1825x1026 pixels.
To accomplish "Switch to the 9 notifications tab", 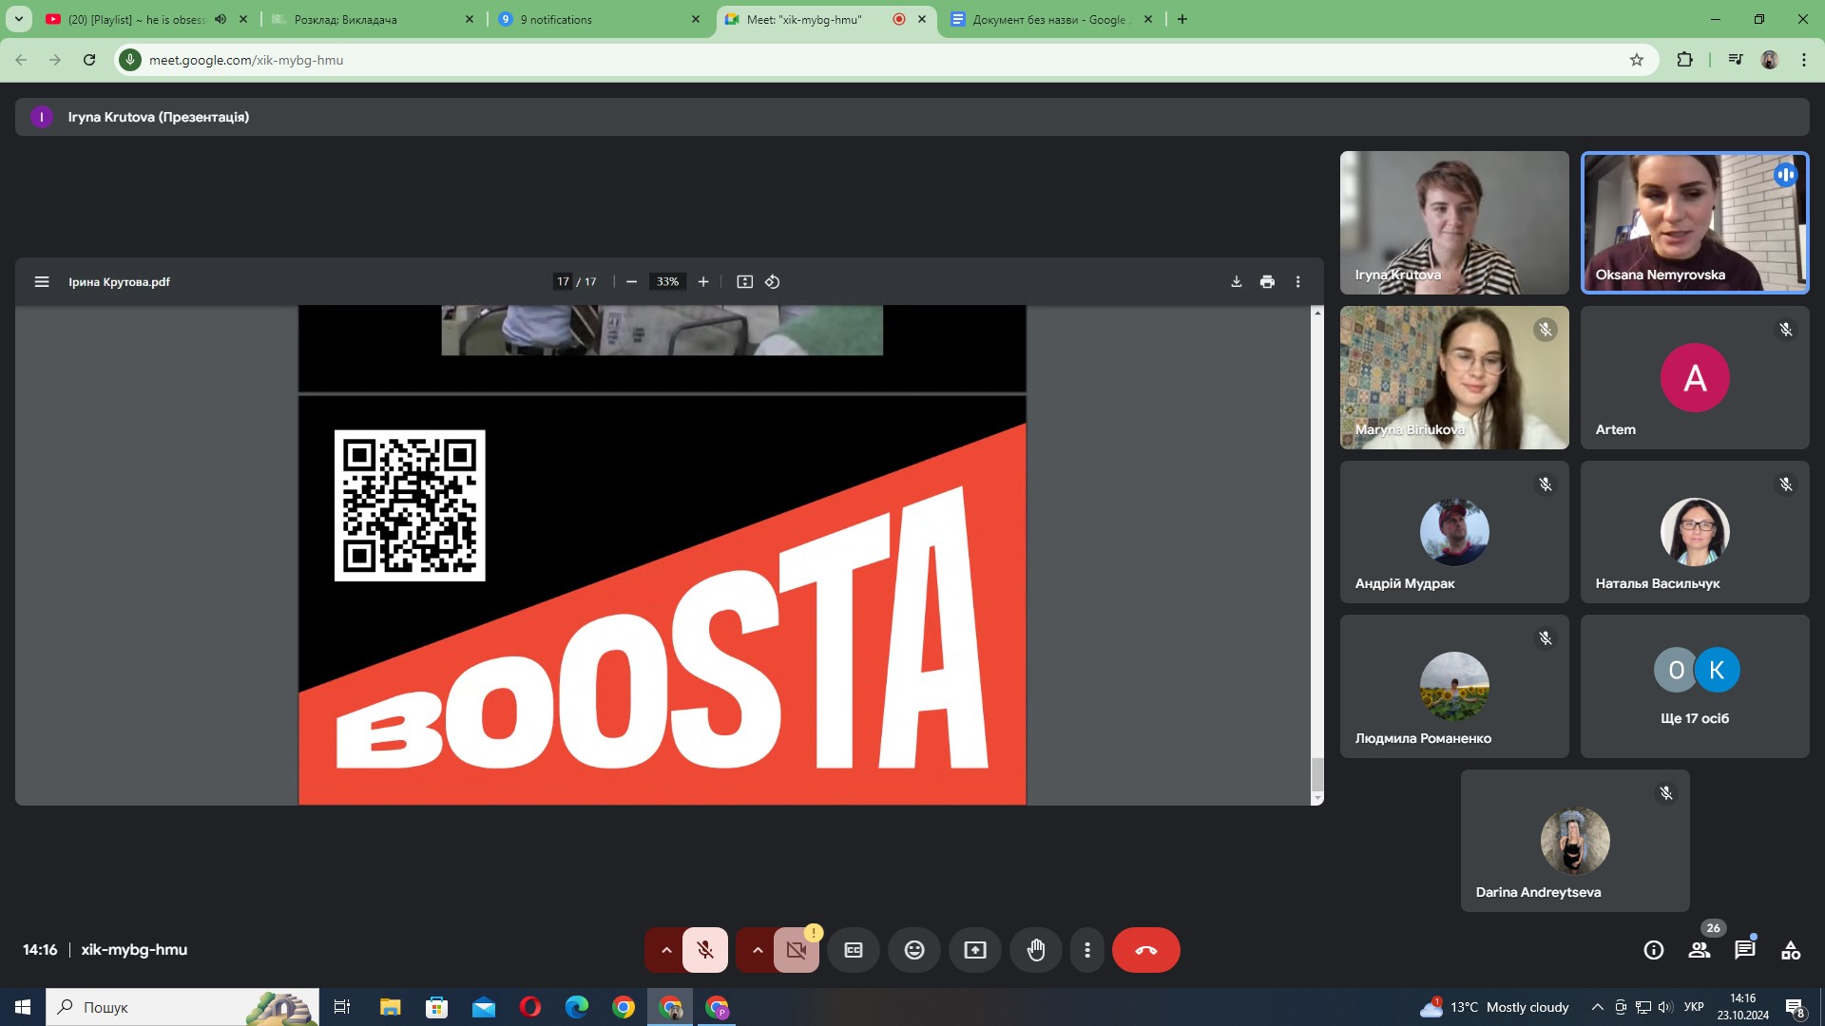I will pyautogui.click(x=597, y=19).
